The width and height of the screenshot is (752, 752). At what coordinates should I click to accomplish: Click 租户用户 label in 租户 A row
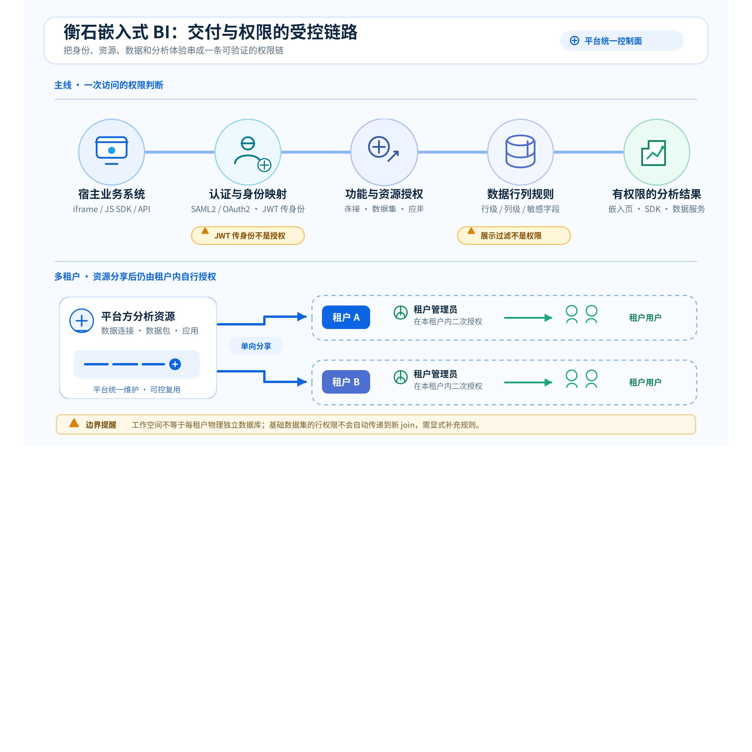click(x=645, y=318)
